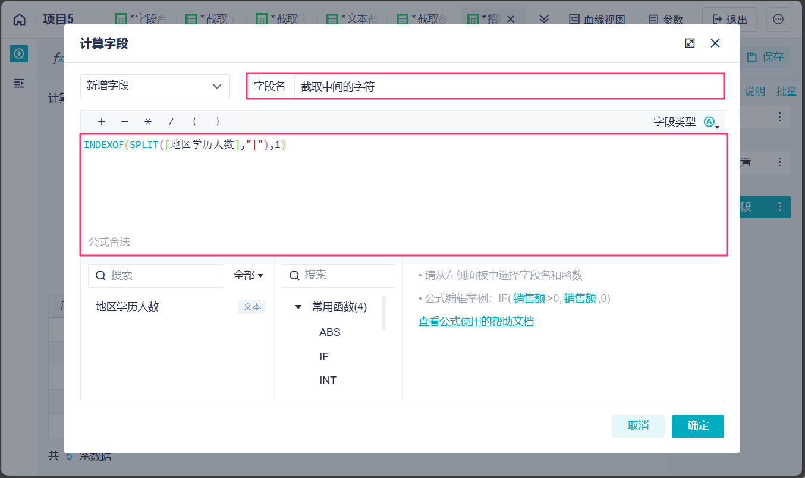The image size is (805, 478).
Task: Open the 参数 parameters panel
Action: [666, 20]
